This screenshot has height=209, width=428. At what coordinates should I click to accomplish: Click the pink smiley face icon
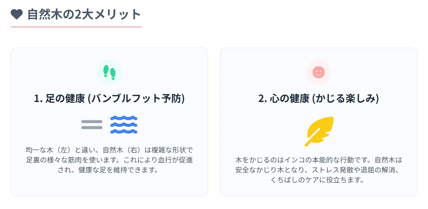[x=319, y=72]
